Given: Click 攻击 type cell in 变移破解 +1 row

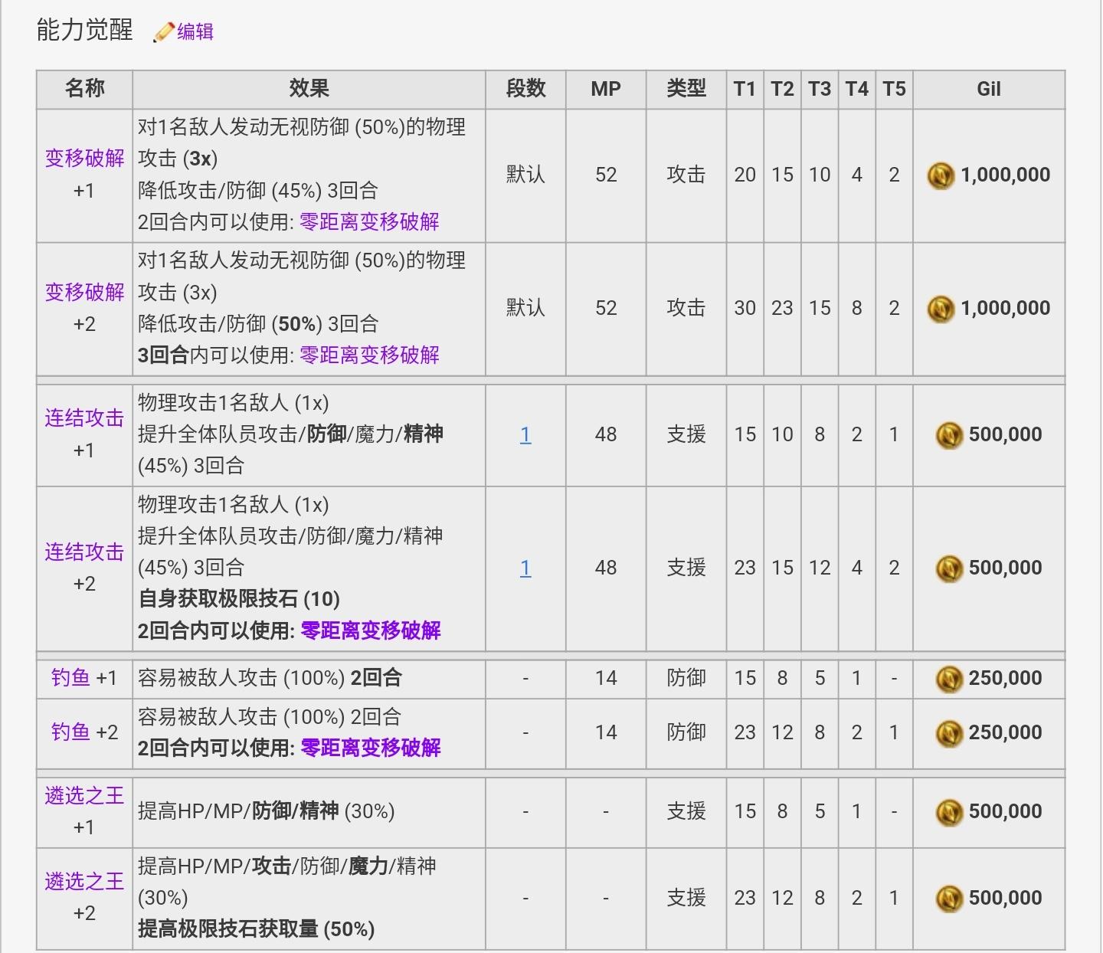Looking at the screenshot, I should [686, 175].
